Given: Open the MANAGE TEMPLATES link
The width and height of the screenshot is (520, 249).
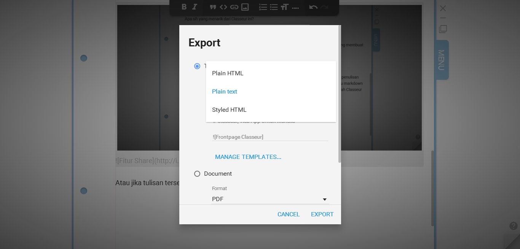Looking at the screenshot, I should (x=248, y=157).
